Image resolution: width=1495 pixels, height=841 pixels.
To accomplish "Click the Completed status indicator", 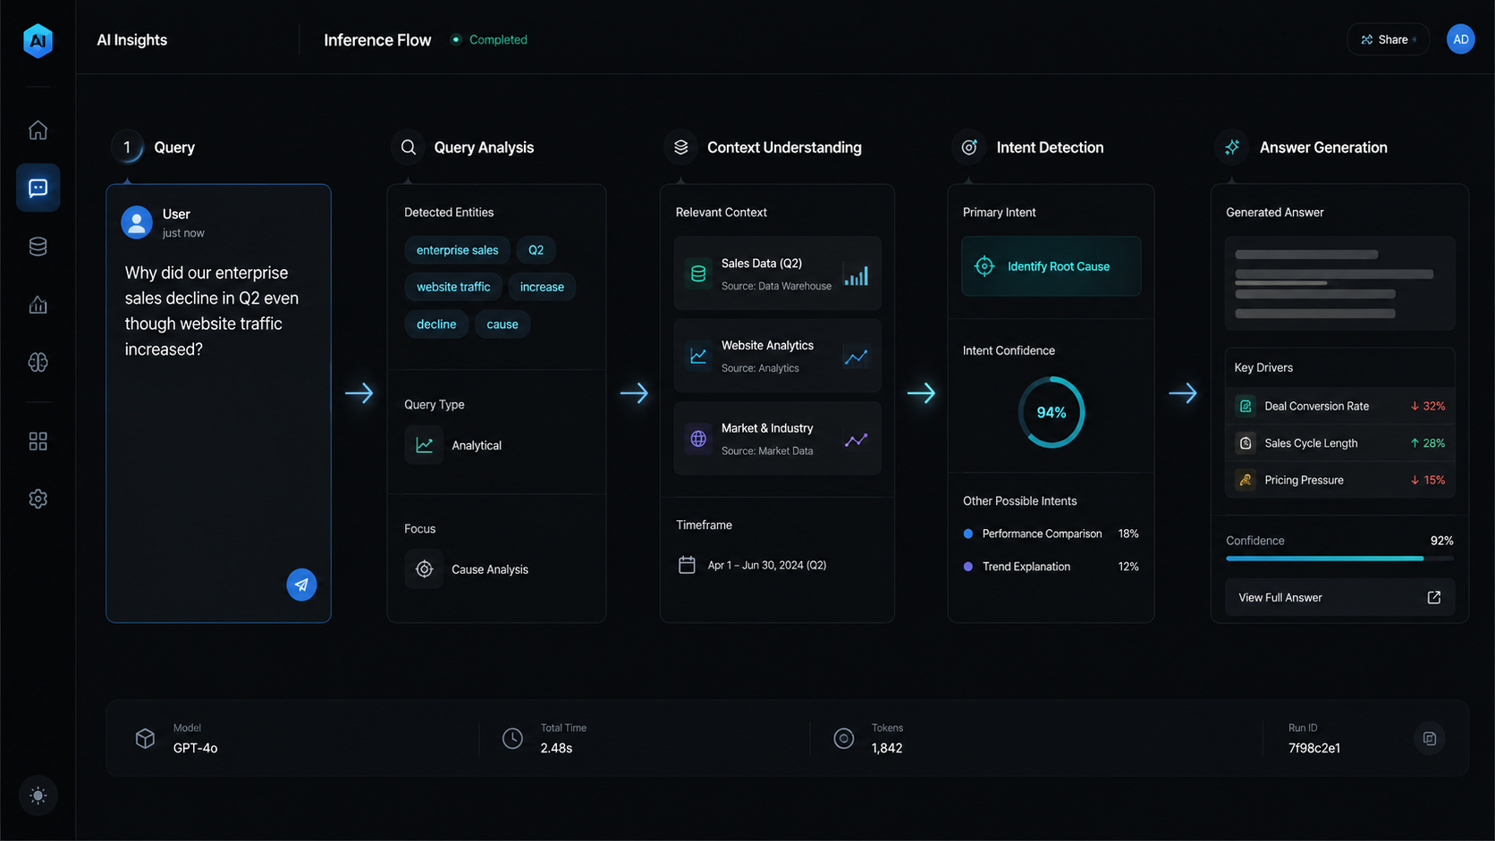I will [x=489, y=39].
